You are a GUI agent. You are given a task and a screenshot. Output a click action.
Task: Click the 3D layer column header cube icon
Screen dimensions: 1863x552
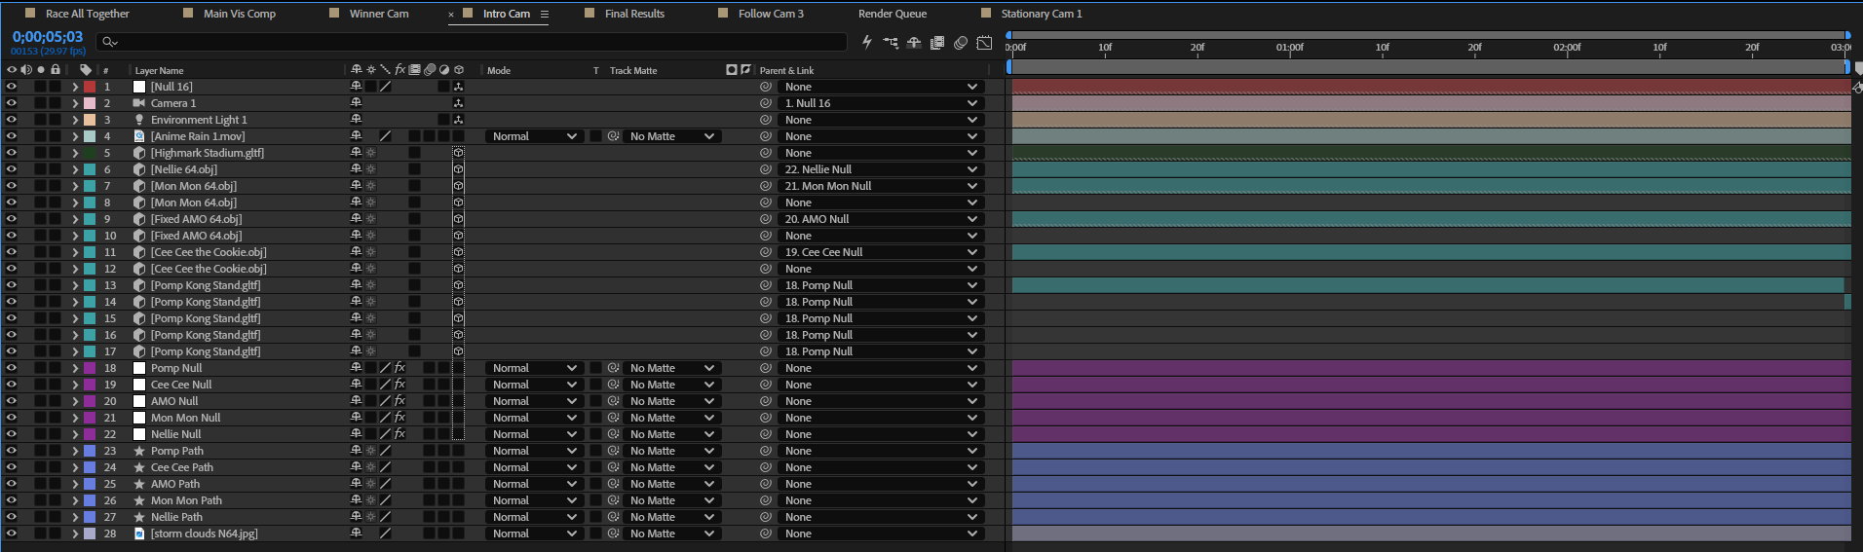[459, 70]
